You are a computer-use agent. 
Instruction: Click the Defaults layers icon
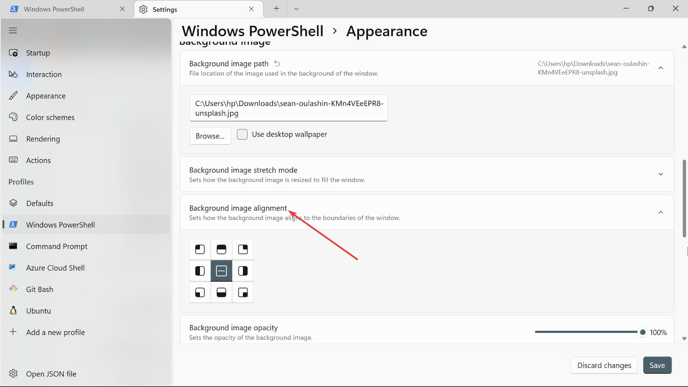[13, 203]
